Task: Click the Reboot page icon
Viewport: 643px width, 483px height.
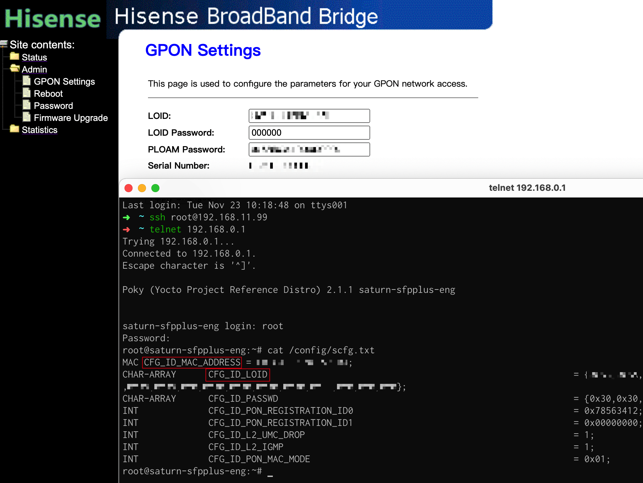Action: 27,93
